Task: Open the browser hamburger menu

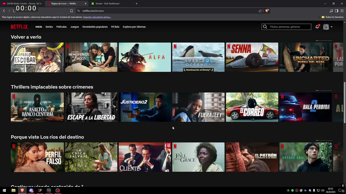Action: [x=342, y=11]
